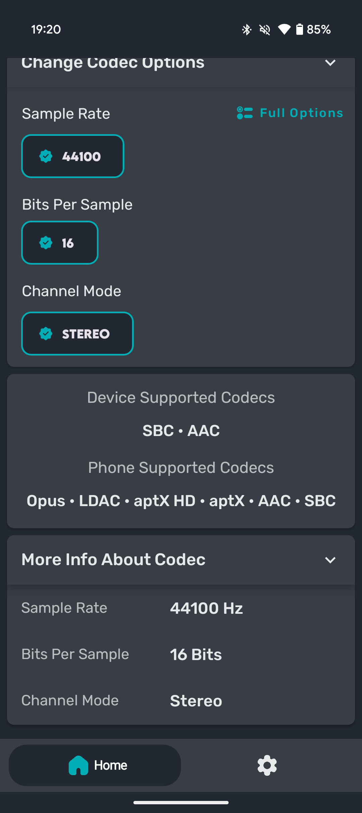Tap the teal Home house icon
Image resolution: width=362 pixels, height=813 pixels.
78,765
